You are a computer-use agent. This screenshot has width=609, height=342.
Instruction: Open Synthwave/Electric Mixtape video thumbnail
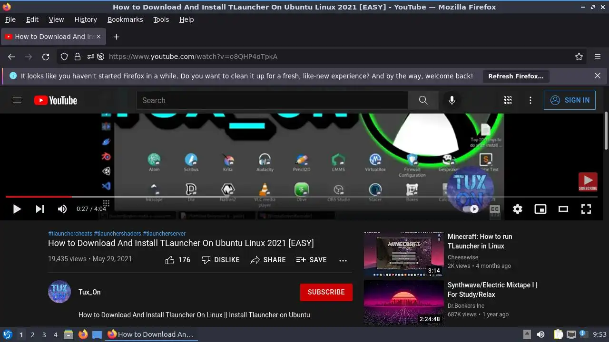pos(404,303)
